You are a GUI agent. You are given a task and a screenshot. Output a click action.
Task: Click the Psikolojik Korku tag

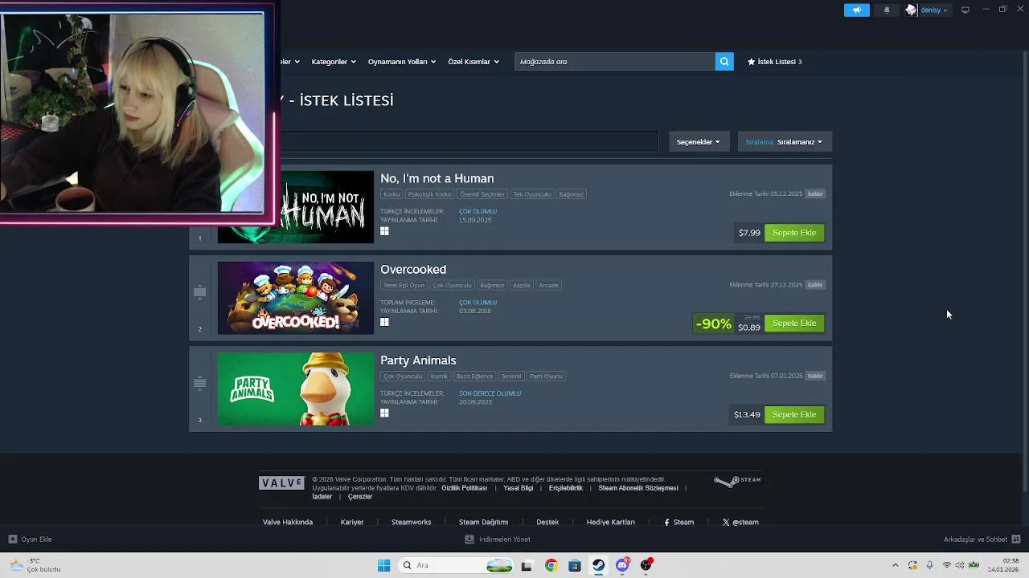pyautogui.click(x=430, y=194)
